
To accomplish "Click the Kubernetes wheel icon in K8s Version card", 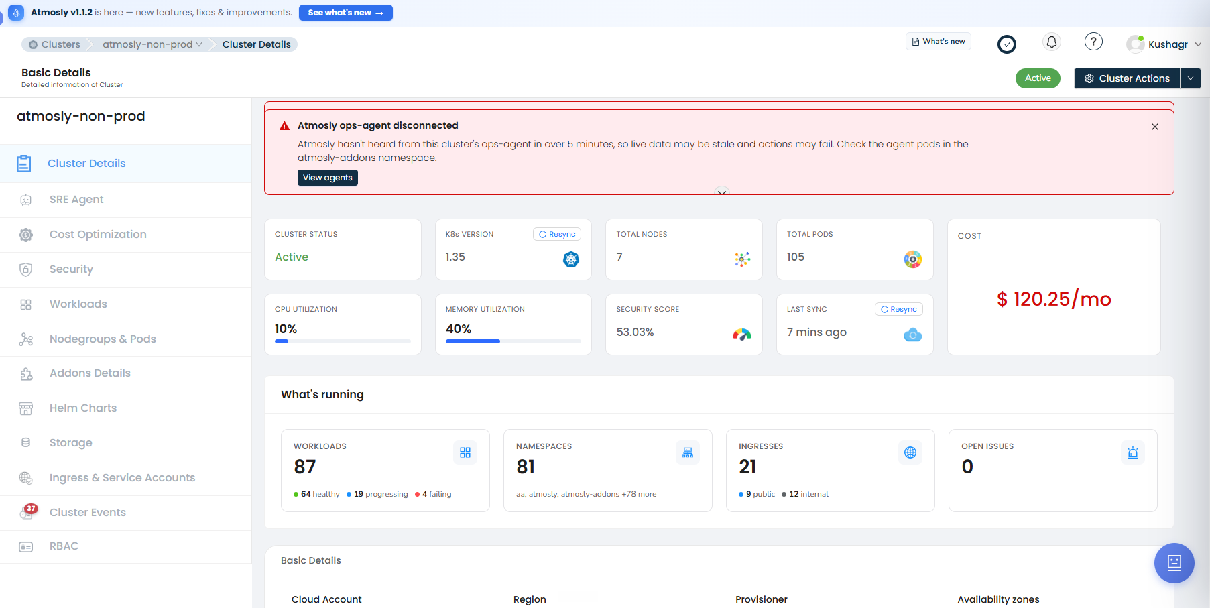I will [x=571, y=259].
